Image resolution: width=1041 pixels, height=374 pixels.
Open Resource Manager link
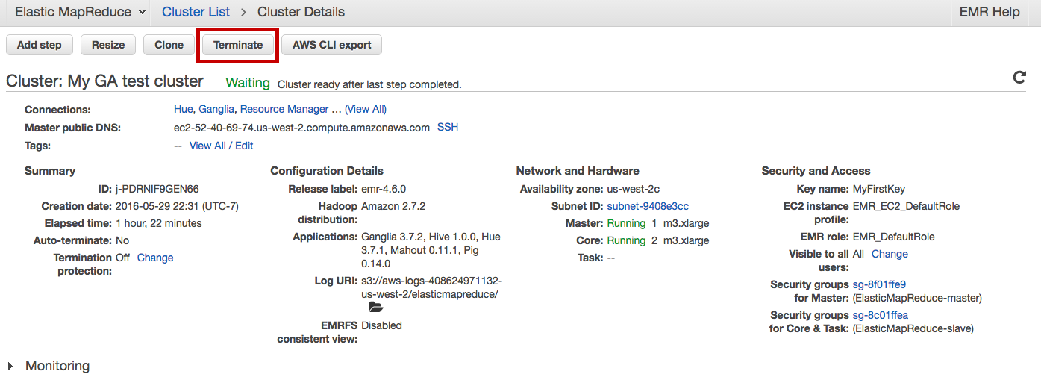284,109
